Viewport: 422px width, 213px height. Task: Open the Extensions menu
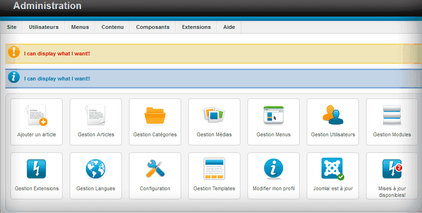(x=196, y=27)
